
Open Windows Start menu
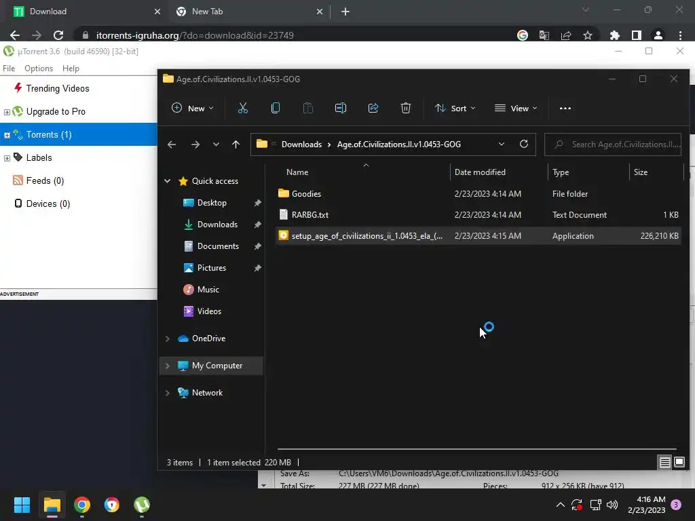[x=22, y=505]
